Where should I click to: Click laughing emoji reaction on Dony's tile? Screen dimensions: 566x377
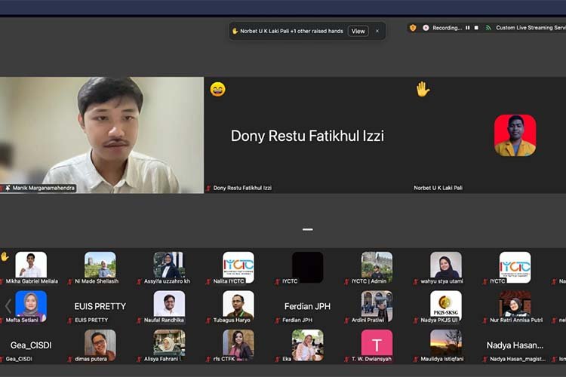click(217, 89)
